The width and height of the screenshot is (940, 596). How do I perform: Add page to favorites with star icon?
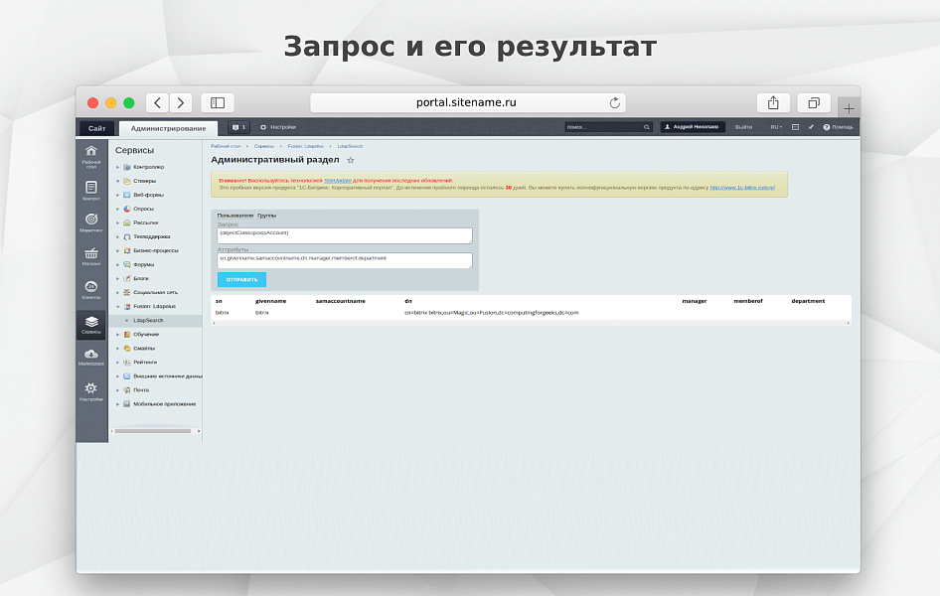pyautogui.click(x=350, y=160)
